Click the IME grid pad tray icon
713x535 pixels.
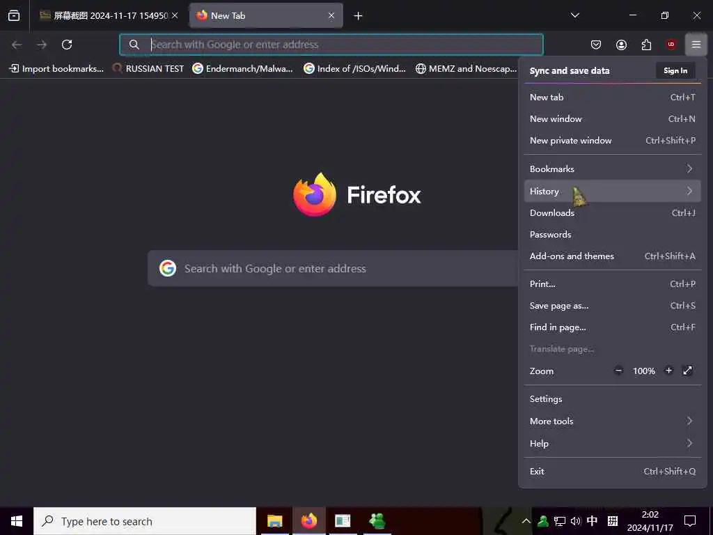613,521
